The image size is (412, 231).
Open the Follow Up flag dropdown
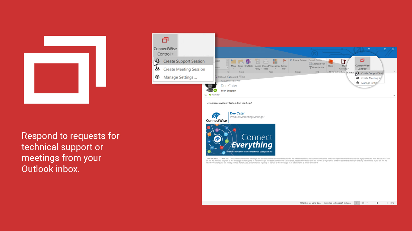click(284, 65)
